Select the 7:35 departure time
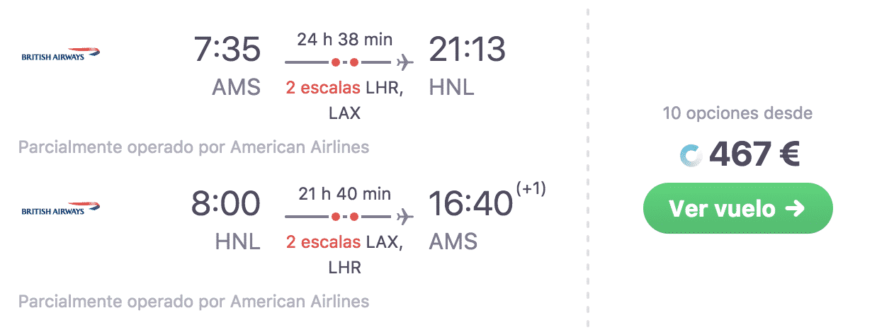The width and height of the screenshot is (877, 330). (227, 50)
